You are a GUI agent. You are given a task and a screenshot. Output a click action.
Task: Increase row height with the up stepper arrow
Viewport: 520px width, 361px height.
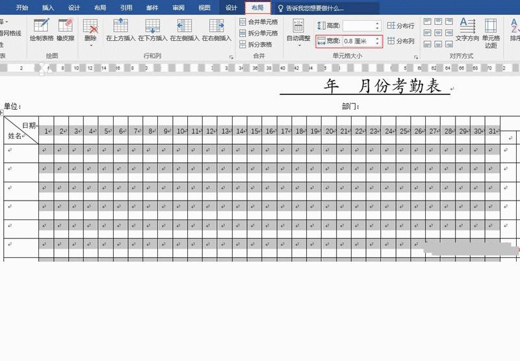tap(378, 23)
